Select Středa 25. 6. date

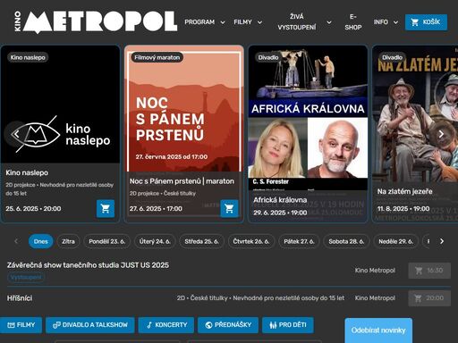click(201, 241)
